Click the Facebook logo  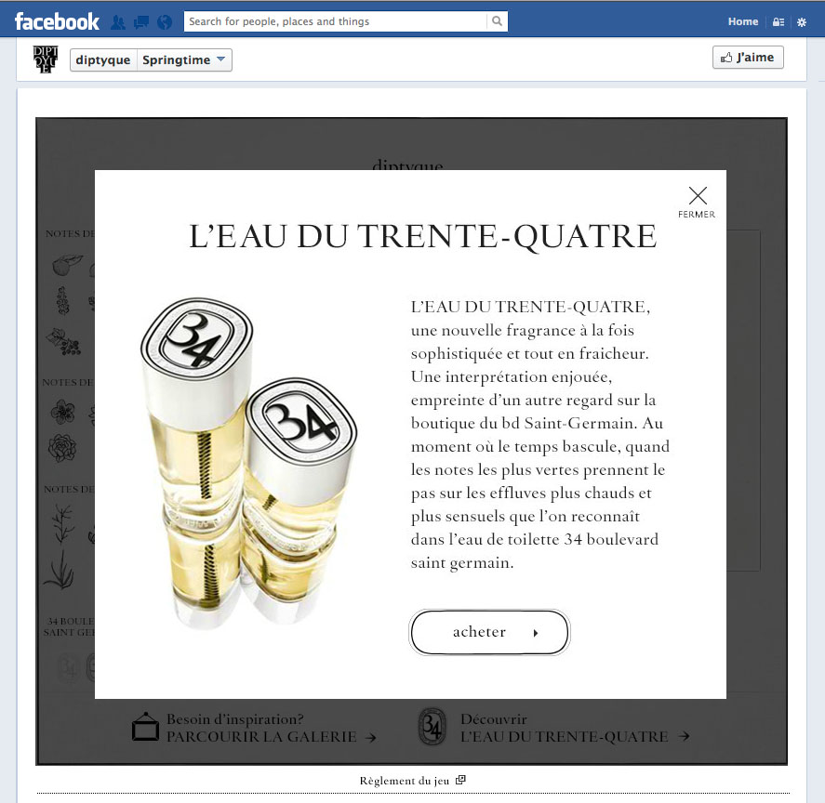pyautogui.click(x=57, y=21)
